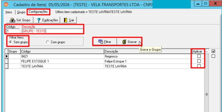Select the FELIPE ESTOQUE 1 code cell
The height and width of the screenshot is (112, 222).
pyautogui.click(x=62, y=61)
